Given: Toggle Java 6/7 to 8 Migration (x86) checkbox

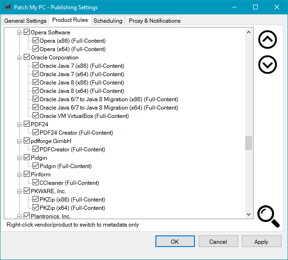Looking at the screenshot, I should (35, 99).
